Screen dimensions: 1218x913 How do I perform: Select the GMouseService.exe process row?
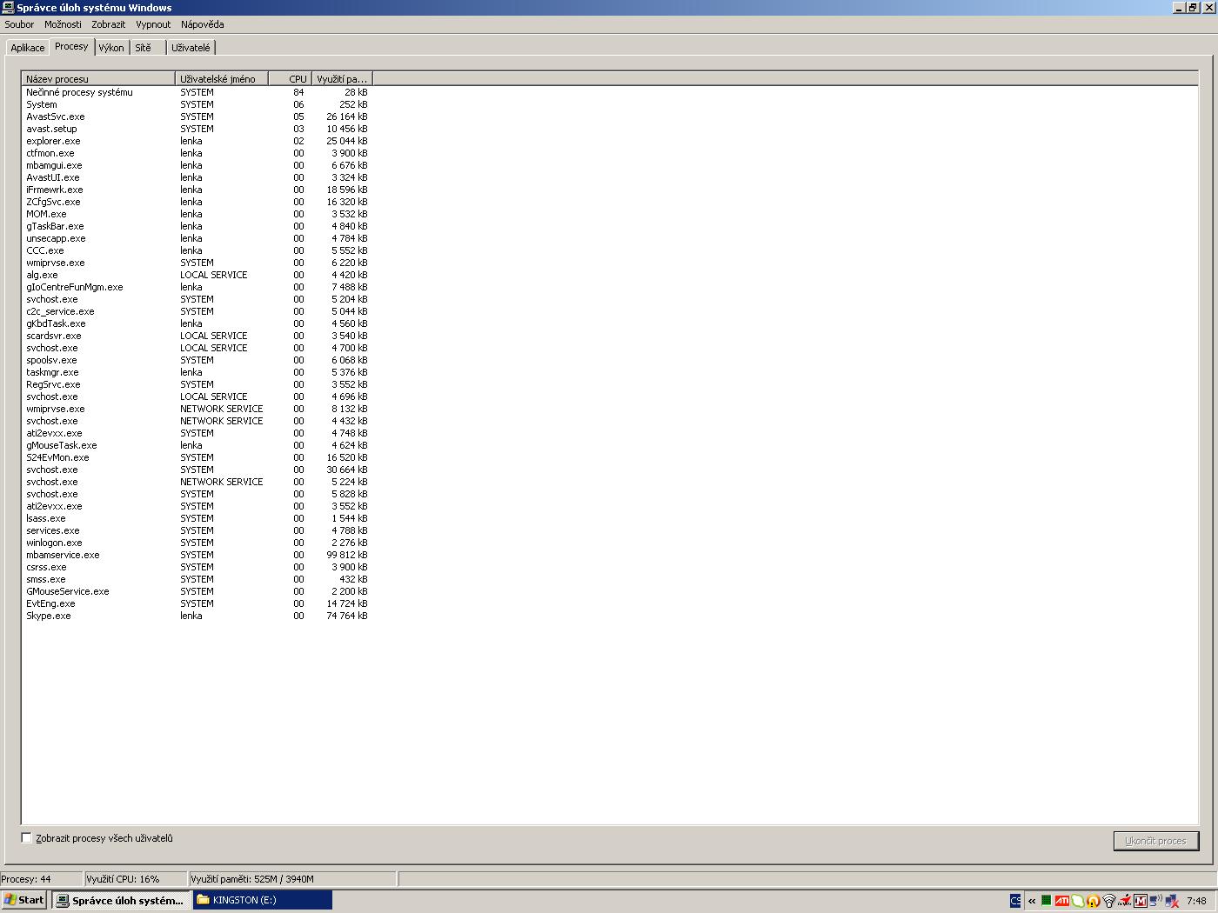click(x=197, y=591)
